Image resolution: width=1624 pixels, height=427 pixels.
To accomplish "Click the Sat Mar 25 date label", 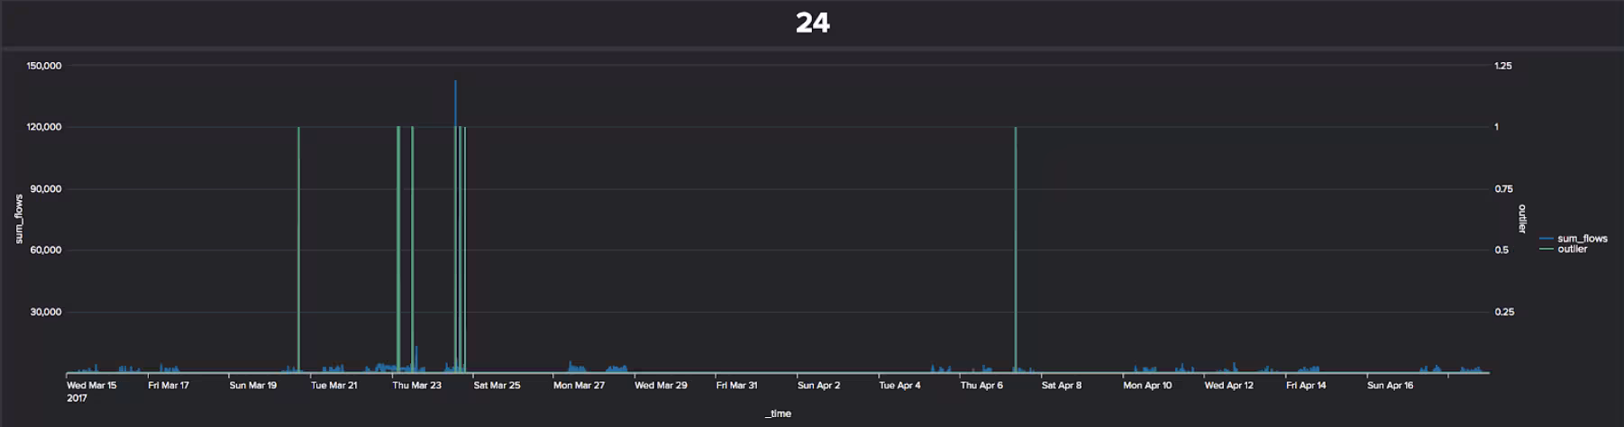I will click(497, 386).
